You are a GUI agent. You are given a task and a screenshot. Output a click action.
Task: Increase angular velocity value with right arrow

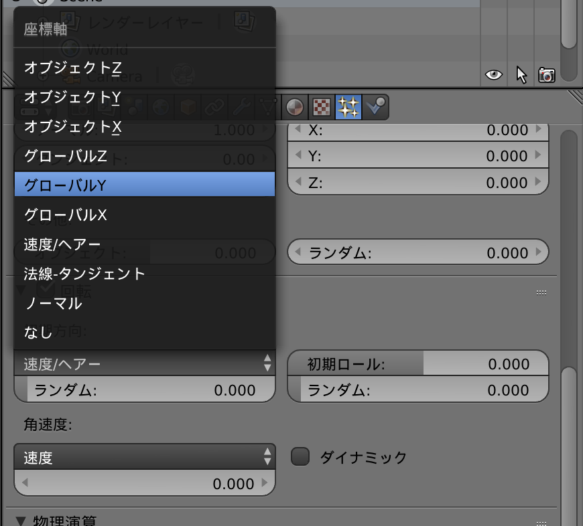(264, 483)
